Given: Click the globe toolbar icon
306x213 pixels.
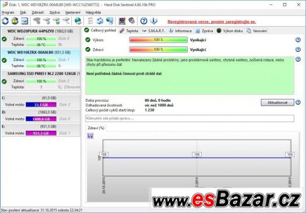Looking at the screenshot, I should [78, 21].
